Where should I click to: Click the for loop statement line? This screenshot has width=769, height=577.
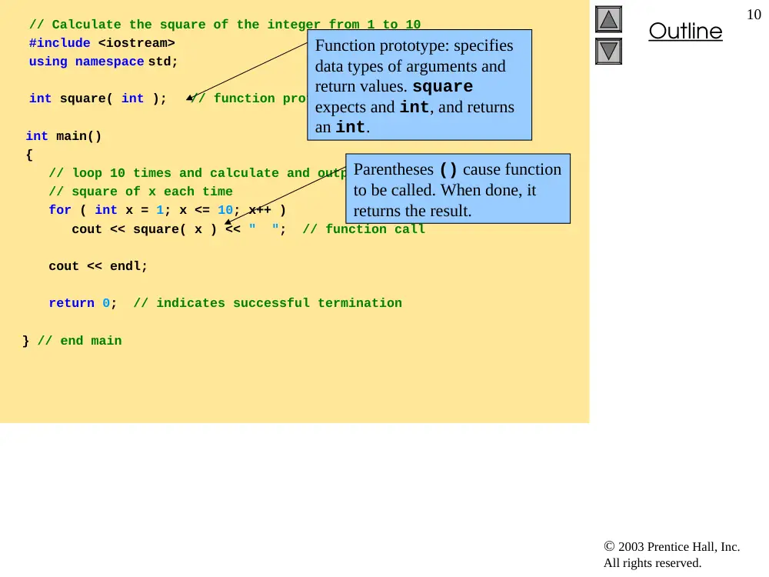[167, 210]
